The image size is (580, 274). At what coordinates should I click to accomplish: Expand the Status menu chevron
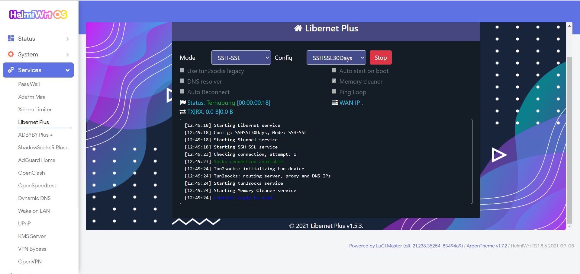click(67, 39)
